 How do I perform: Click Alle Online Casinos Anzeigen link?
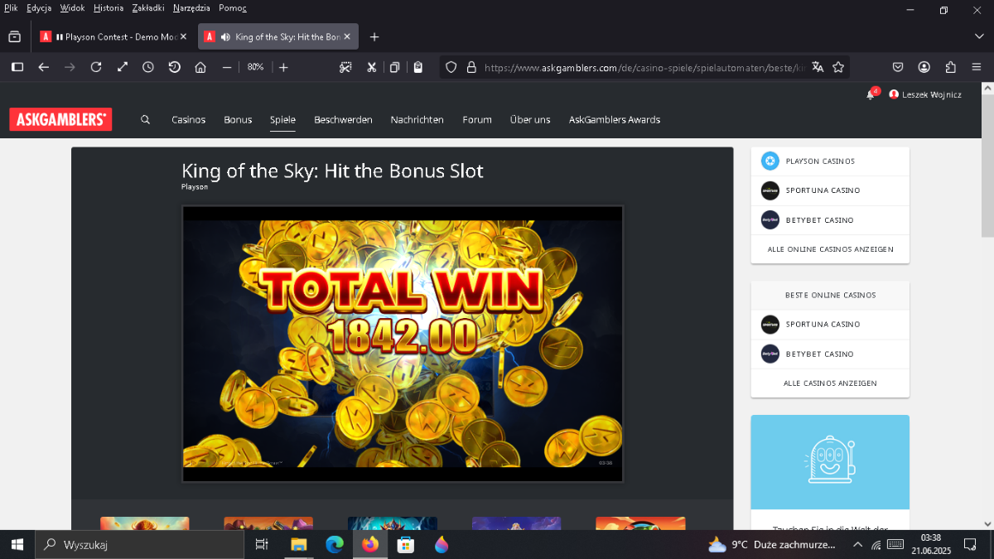830,249
